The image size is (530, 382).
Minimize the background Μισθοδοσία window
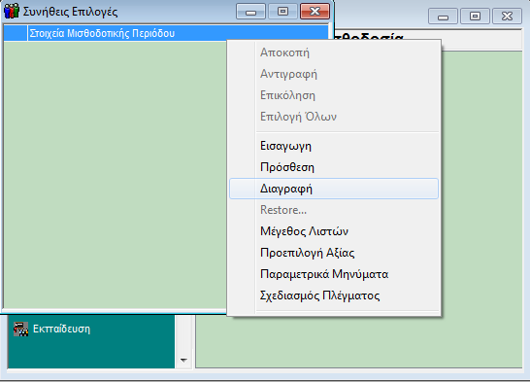[x=443, y=17]
